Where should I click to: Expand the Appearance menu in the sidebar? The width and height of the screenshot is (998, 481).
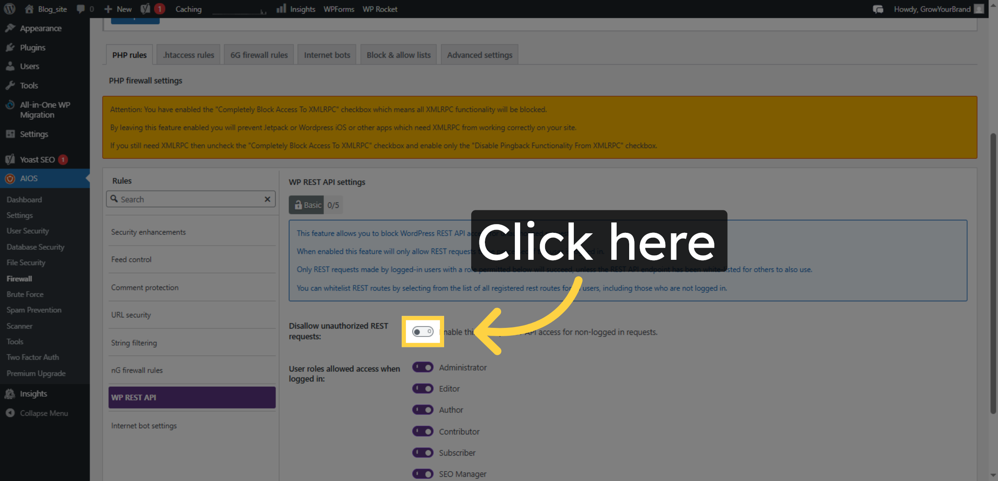[40, 28]
